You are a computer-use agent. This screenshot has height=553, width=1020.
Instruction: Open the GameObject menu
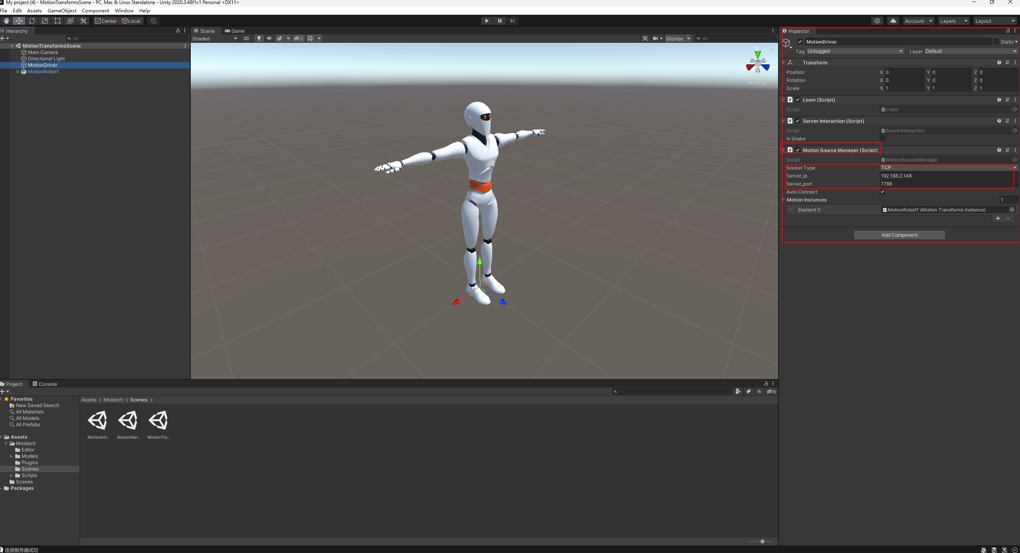(x=62, y=11)
